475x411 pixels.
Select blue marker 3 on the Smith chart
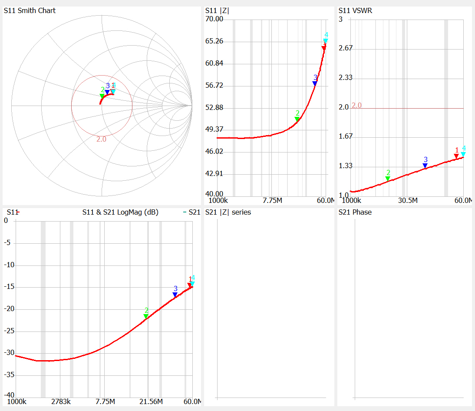107,92
